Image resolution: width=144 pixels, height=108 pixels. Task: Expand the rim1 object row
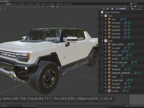point(106,19)
